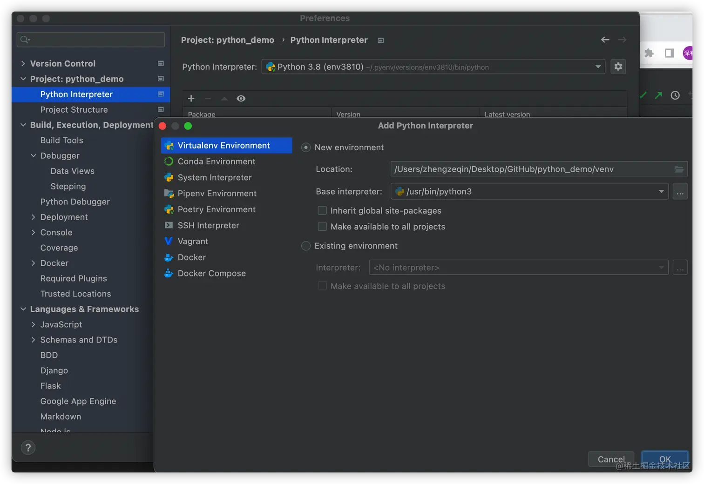Open browse dialog for base interpreter
This screenshot has width=704, height=484.
[x=680, y=192]
